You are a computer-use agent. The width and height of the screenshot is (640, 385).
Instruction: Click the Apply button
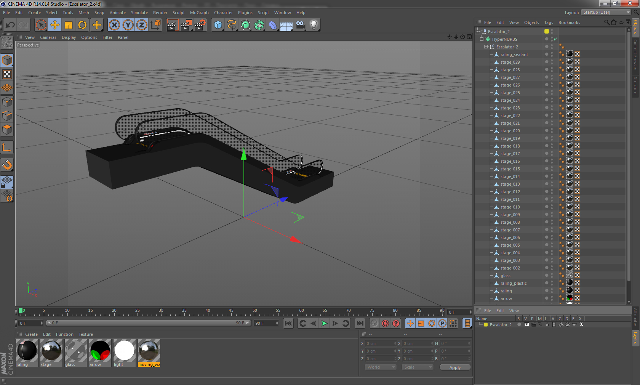(x=455, y=367)
